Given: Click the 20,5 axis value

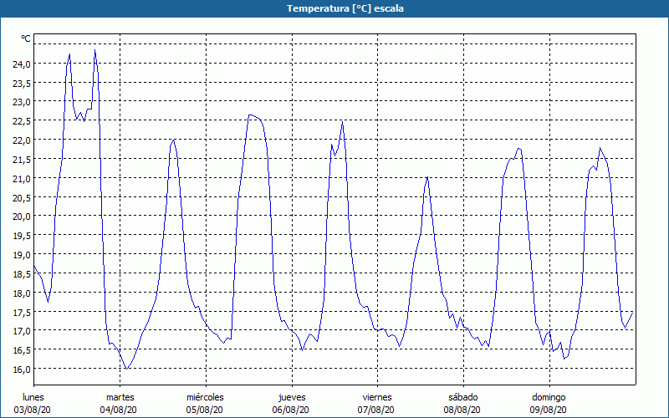Looking at the screenshot, I should [22, 197].
